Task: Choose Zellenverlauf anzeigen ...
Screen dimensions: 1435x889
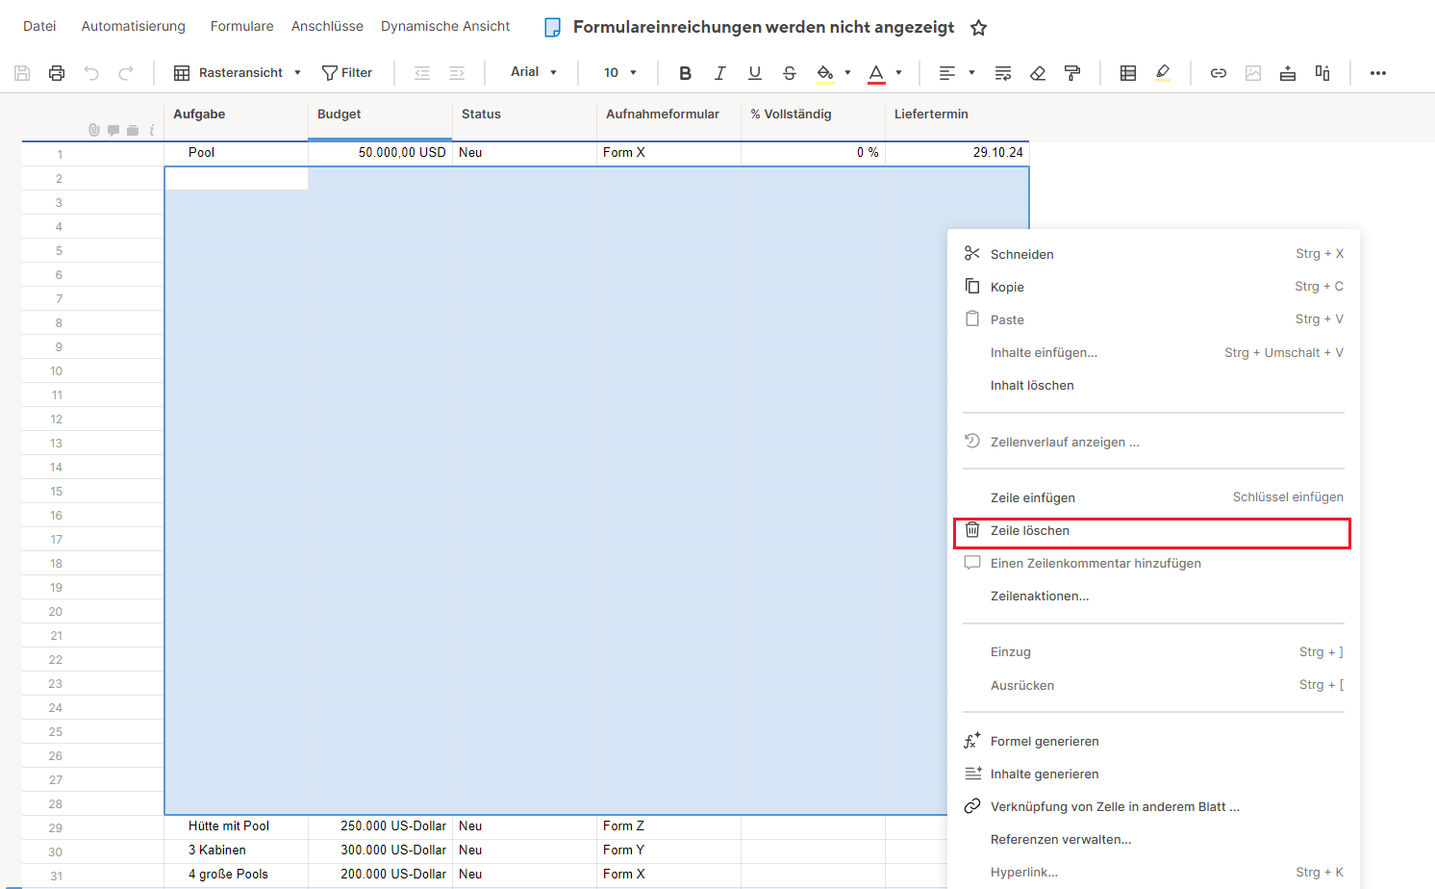Action: (1154, 442)
